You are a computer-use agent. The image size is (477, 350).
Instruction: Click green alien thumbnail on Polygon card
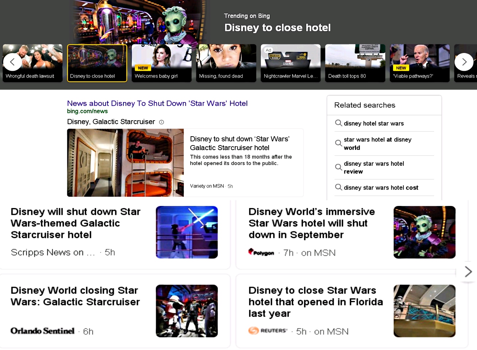(424, 232)
